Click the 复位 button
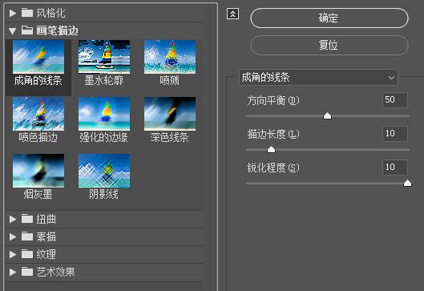The image size is (424, 291). [x=329, y=45]
